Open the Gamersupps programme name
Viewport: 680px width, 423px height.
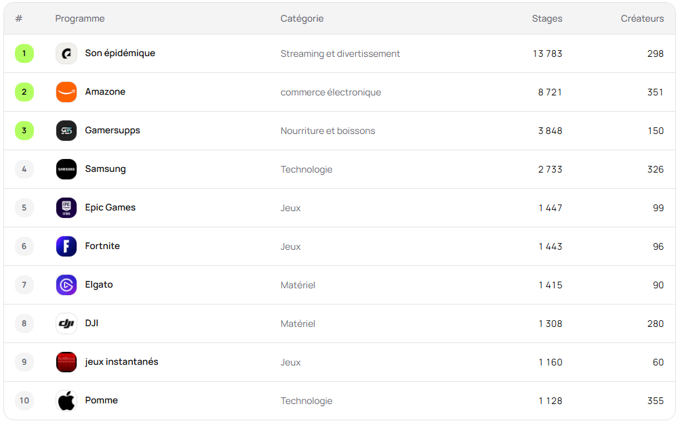pyautogui.click(x=113, y=131)
